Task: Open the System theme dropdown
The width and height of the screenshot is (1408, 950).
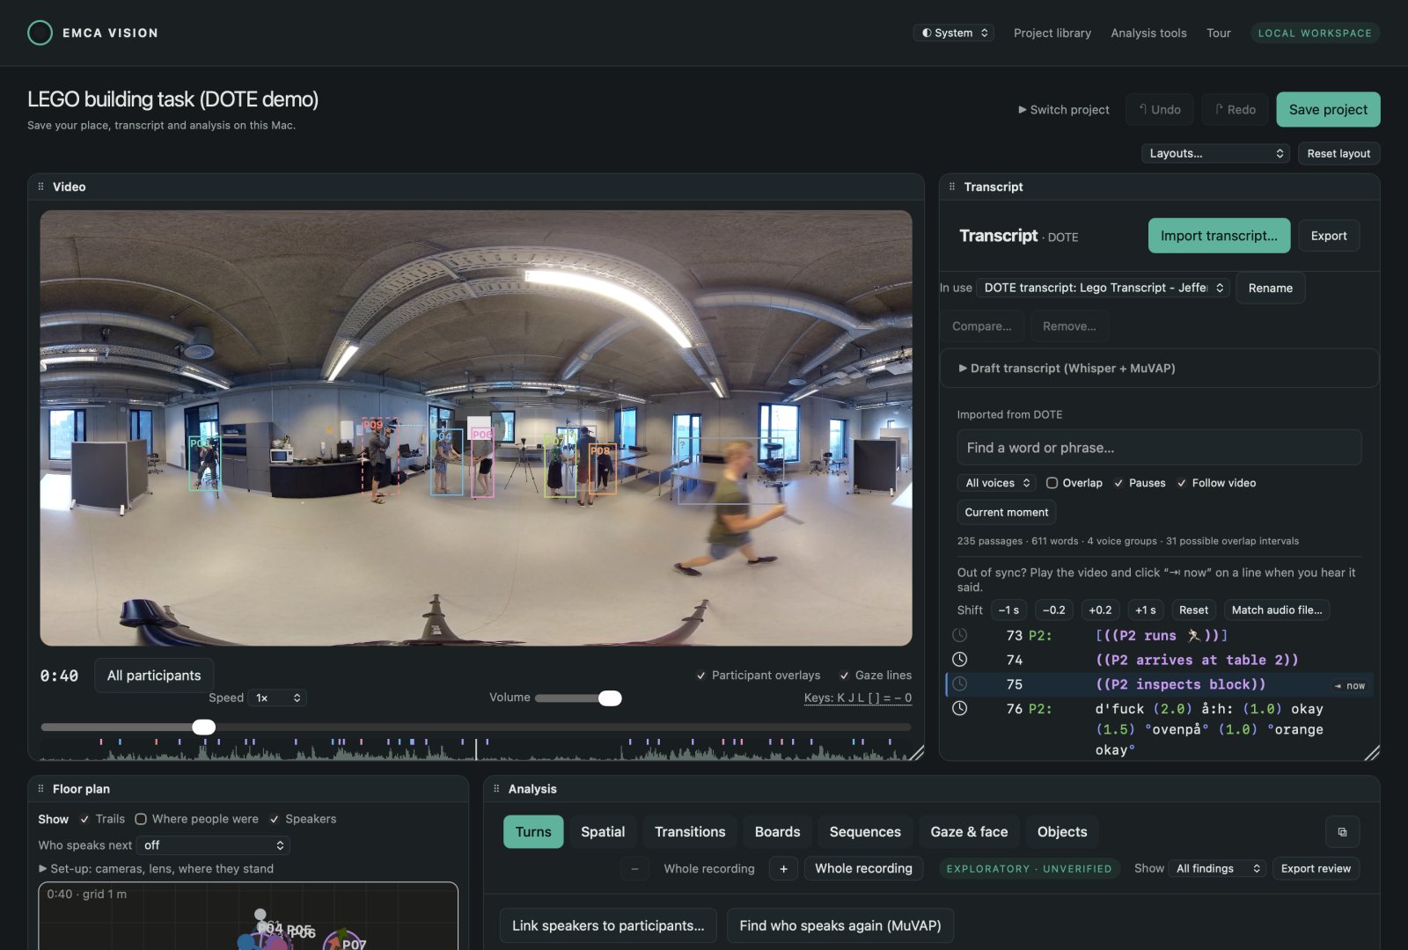Action: [x=954, y=33]
